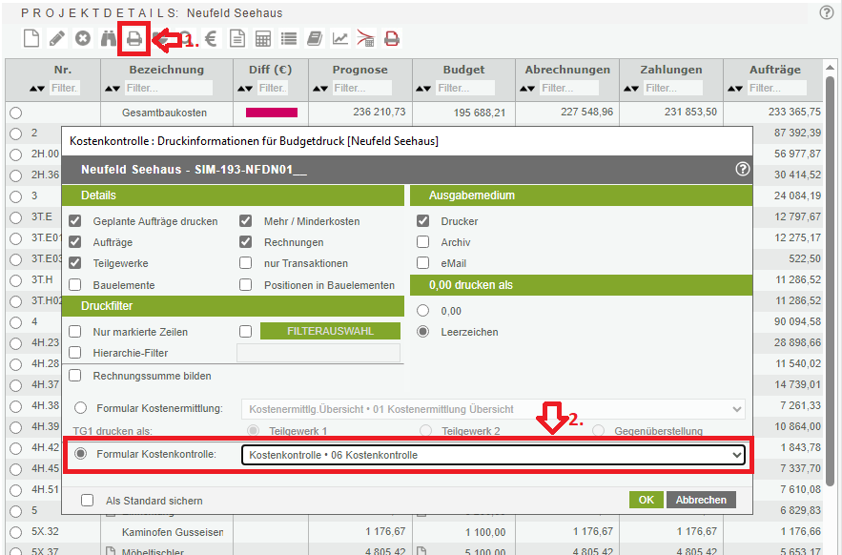This screenshot has height=555, width=842.
Task: Sort the Nr. column using arrows
Action: (x=37, y=88)
